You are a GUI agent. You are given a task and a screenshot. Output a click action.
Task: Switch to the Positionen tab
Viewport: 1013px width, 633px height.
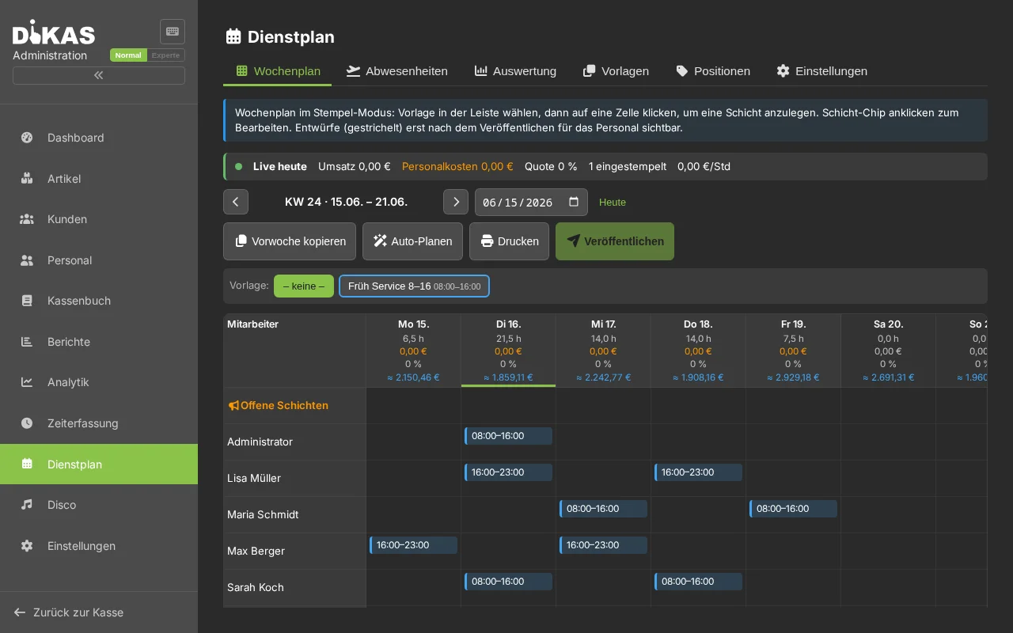coord(713,71)
